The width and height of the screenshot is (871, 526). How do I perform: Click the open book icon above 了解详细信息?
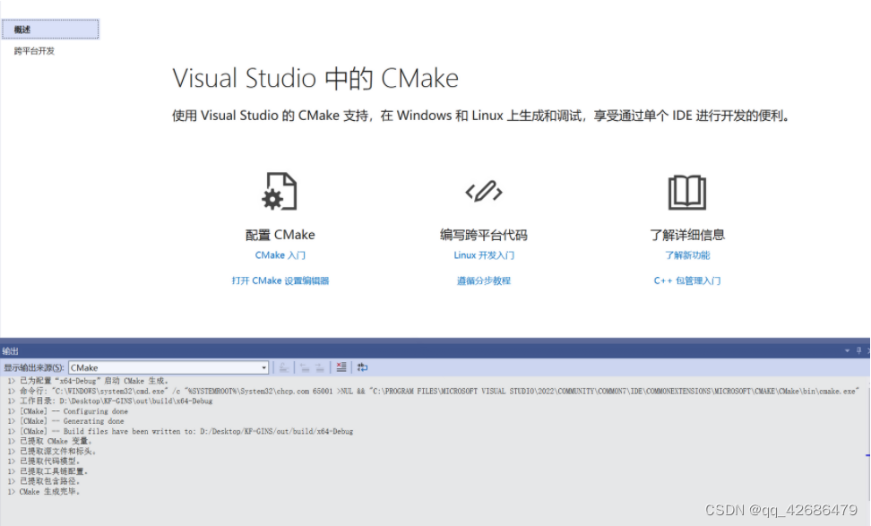click(687, 192)
